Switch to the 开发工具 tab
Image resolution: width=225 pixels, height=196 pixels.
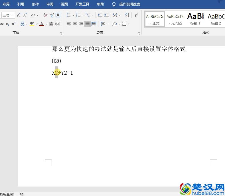(x=82, y=4)
